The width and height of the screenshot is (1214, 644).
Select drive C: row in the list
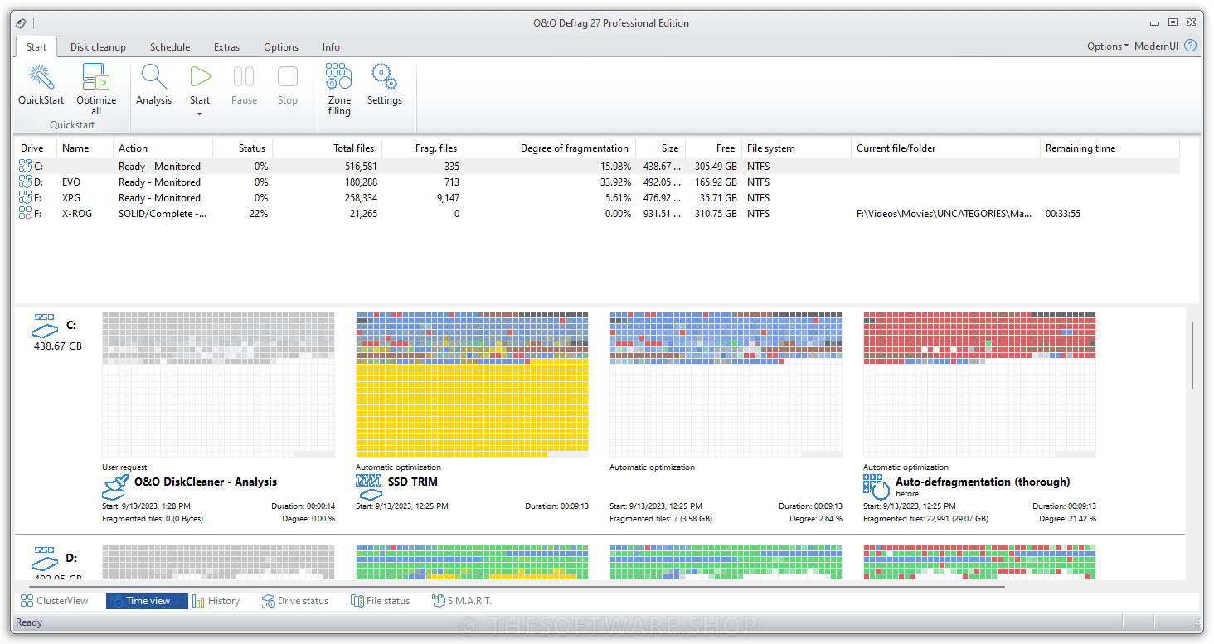[x=597, y=167]
